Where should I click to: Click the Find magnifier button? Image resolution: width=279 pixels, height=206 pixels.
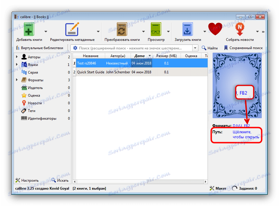click(209, 48)
